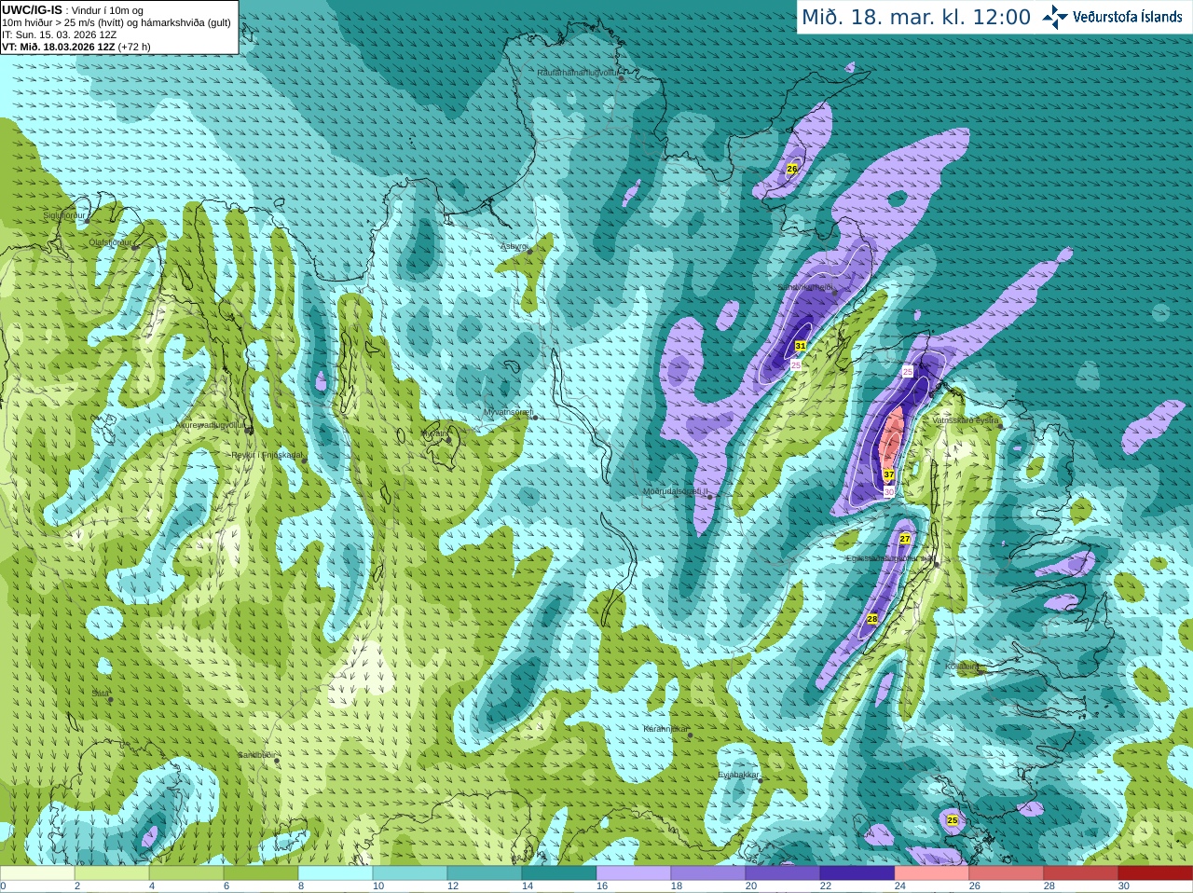The height and width of the screenshot is (893, 1193).
Task: Select the 16–18 m/s lavender legend swatch
Action: (x=634, y=873)
